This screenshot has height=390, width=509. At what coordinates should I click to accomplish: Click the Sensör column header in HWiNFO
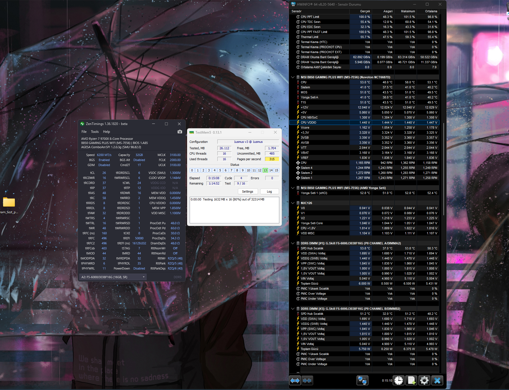tap(319, 11)
